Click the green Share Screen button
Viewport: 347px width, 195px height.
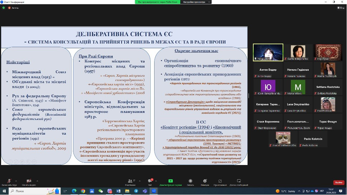[171, 182]
